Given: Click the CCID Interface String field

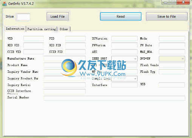Looking at the screenshot, I should point(65,92).
